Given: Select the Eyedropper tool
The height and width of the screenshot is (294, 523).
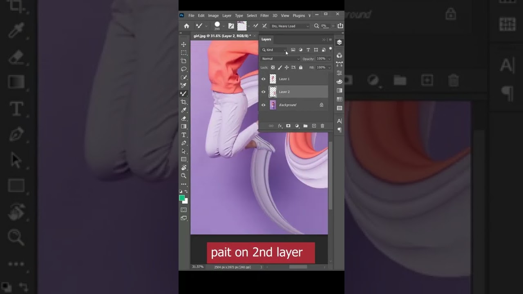Looking at the screenshot, I should 183,110.
